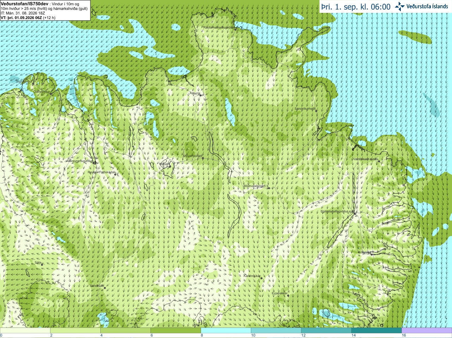
Task: Click the Akureyrarflugvöllur station label
Action: 79,161
